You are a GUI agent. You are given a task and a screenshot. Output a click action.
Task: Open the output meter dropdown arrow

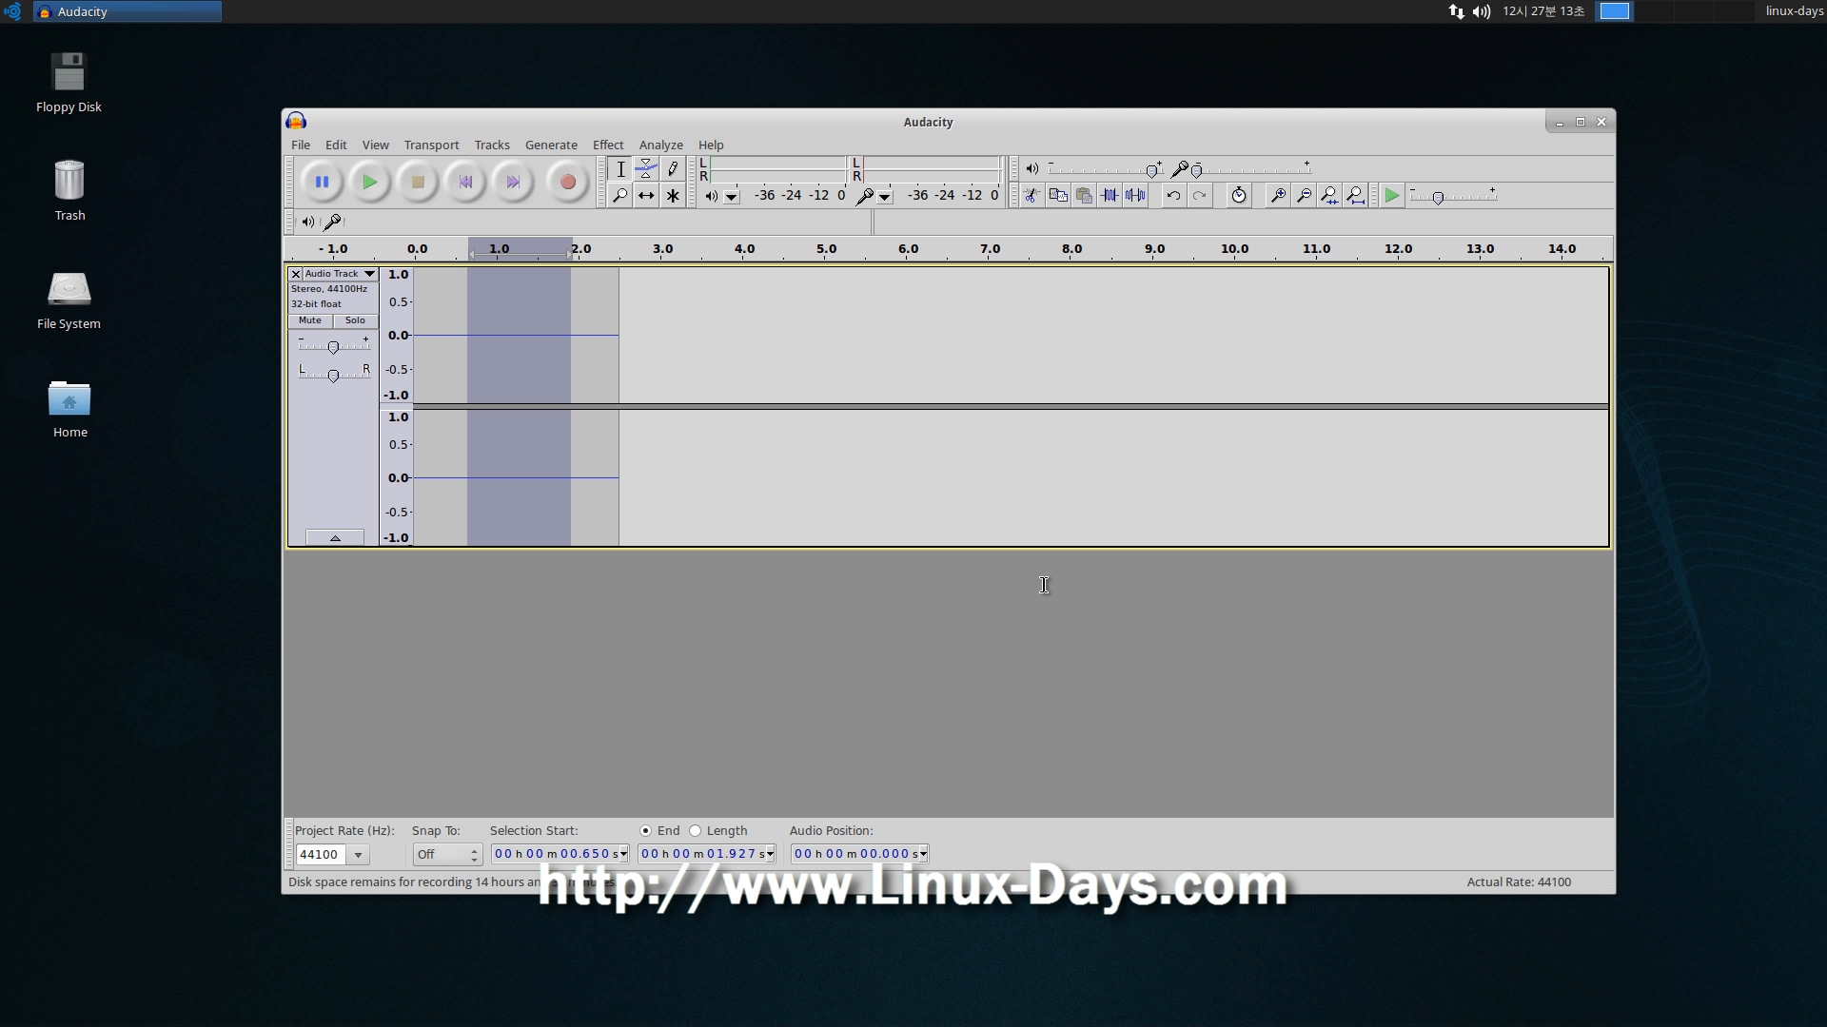click(x=732, y=197)
